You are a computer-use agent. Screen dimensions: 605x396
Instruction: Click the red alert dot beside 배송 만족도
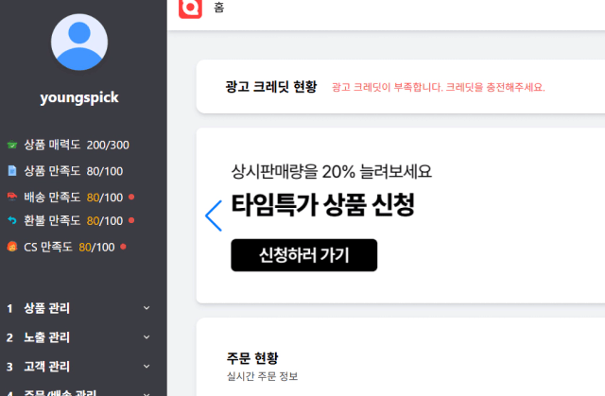point(130,197)
